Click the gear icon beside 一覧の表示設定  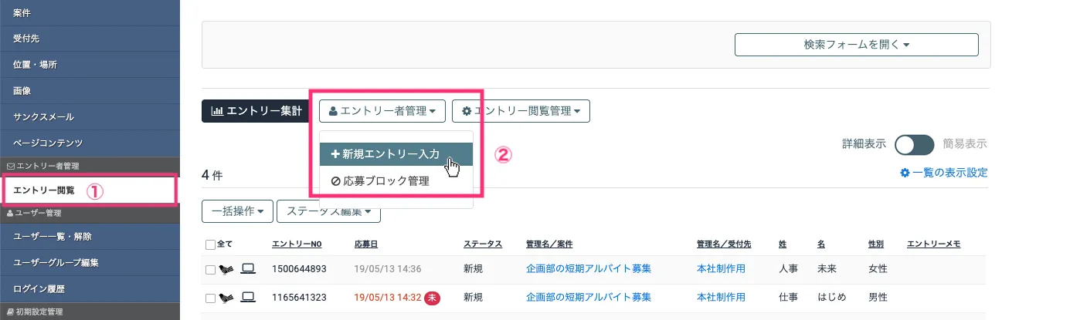tap(905, 173)
